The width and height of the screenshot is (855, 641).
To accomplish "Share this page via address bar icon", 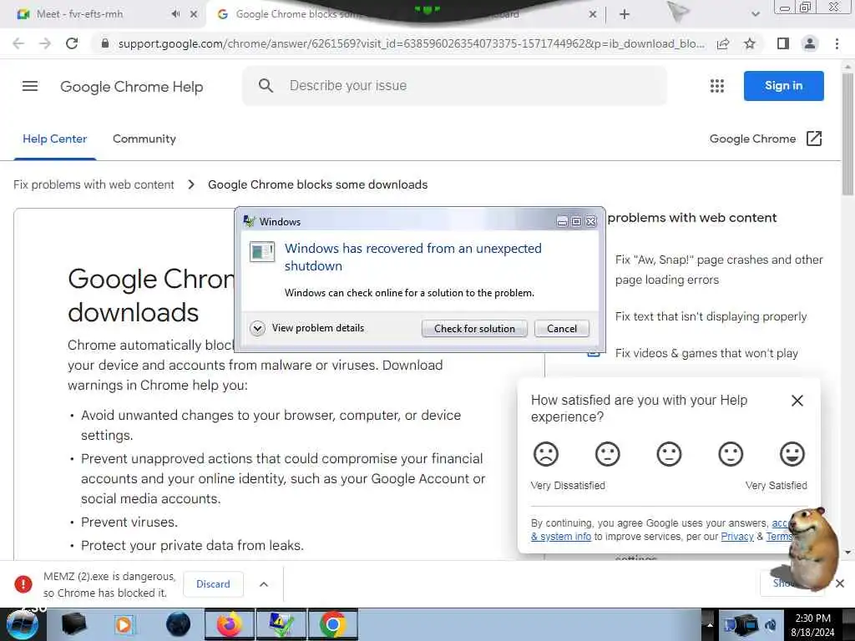I will tap(723, 43).
